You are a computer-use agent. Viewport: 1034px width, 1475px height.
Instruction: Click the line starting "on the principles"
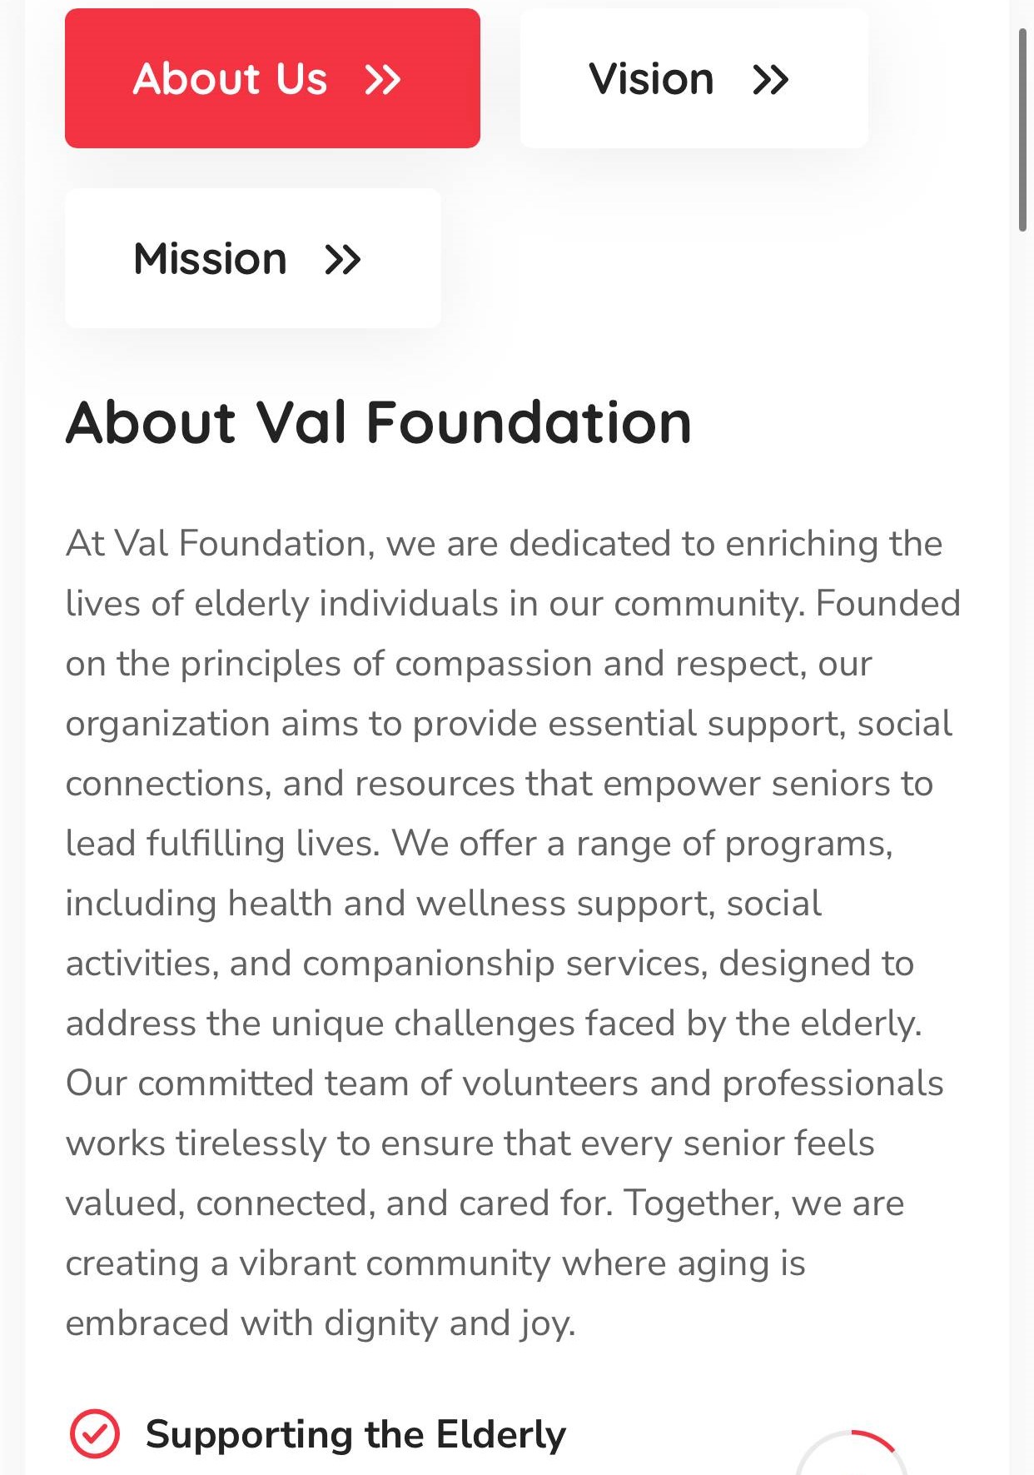pos(469,664)
